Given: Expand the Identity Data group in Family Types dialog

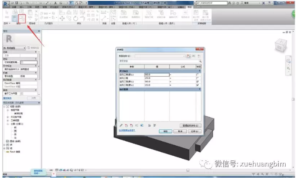Looking at the screenshot, I should [x=199, y=89].
